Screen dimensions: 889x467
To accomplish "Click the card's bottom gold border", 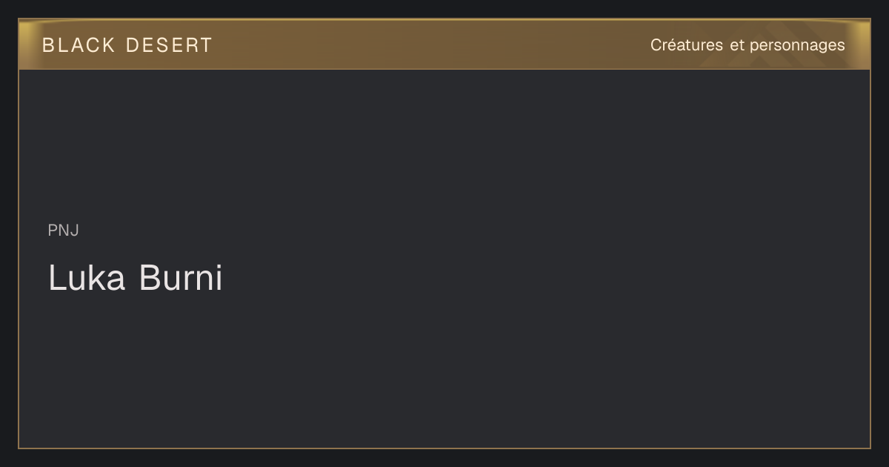I will click(x=444, y=448).
